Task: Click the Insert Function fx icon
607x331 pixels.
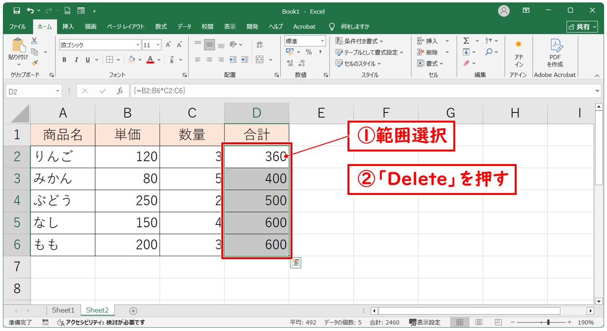Action: point(120,91)
